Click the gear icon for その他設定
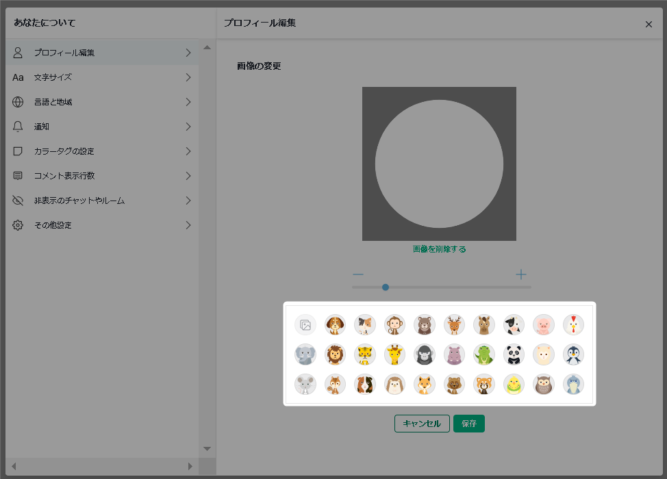Screen dimensions: 667x479 tap(18, 225)
